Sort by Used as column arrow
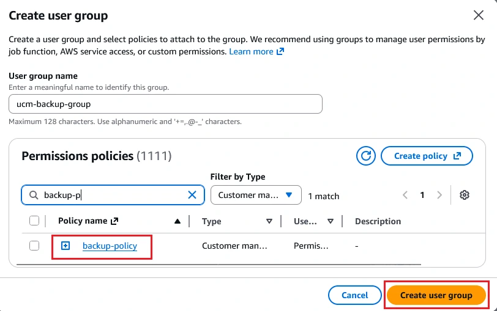The height and width of the screenshot is (311, 497). tap(331, 221)
